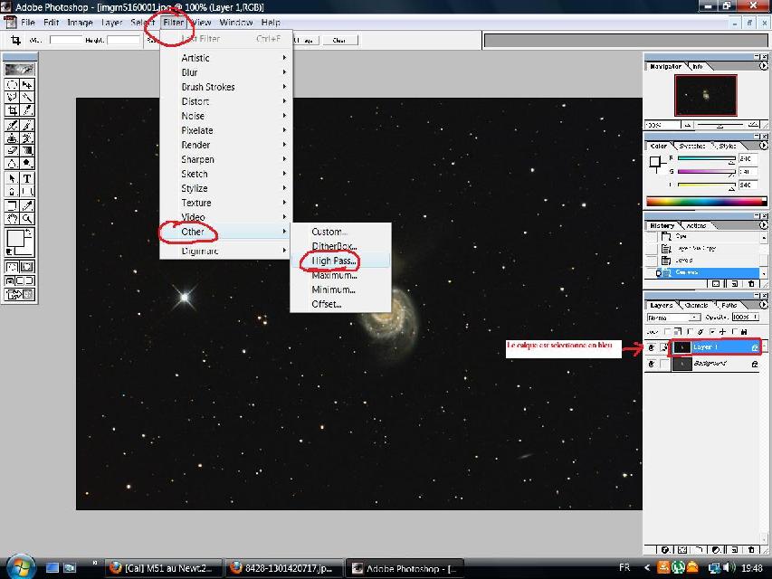Zoom in using Navigator large mountains icon
Viewport: 772px width, 579px height.
pos(753,125)
